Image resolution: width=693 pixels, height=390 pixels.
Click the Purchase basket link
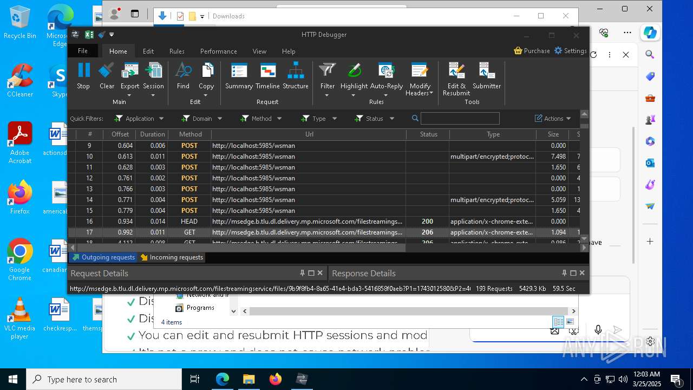pos(532,51)
